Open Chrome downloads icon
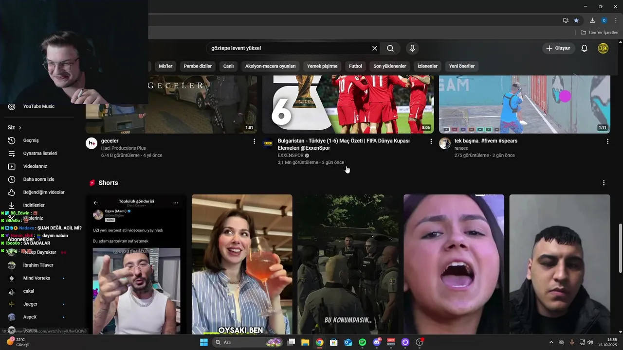The image size is (623, 350). (x=592, y=20)
